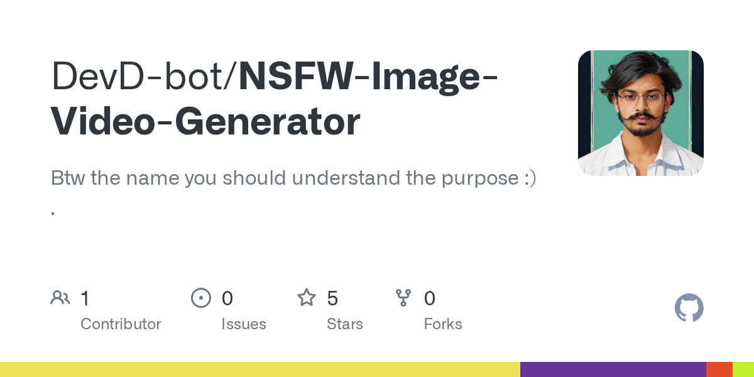Click the forks count number 0

(429, 298)
